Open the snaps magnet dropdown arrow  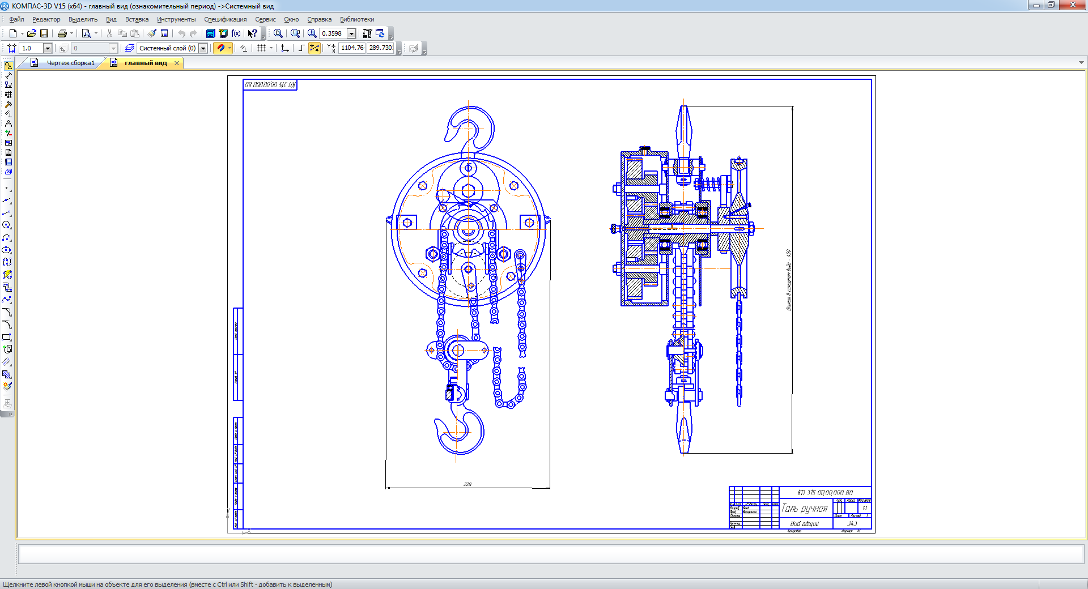pyautogui.click(x=229, y=48)
